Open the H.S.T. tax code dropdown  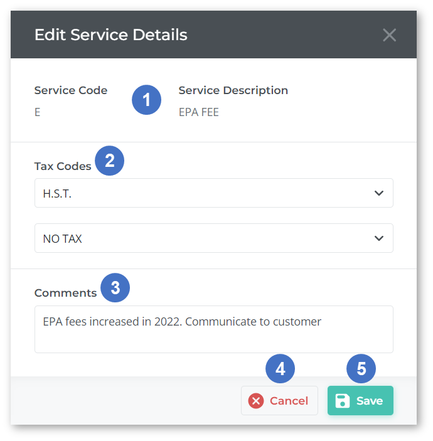(213, 193)
